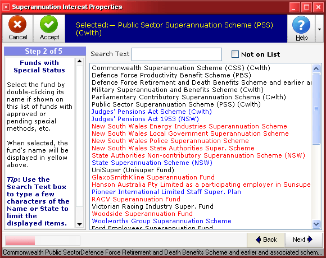Click the green Accept checkmark icon
The width and height of the screenshot is (326, 258).
pos(49,25)
